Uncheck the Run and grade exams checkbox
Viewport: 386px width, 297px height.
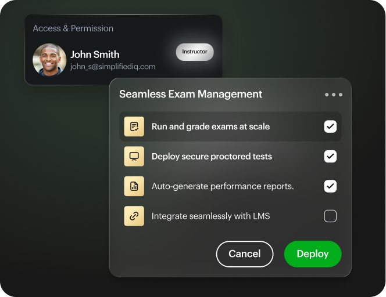point(330,126)
